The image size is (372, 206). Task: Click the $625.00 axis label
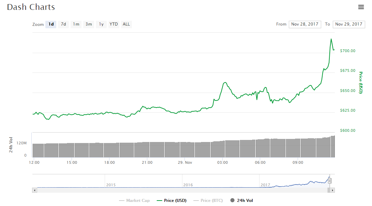[x=348, y=110]
